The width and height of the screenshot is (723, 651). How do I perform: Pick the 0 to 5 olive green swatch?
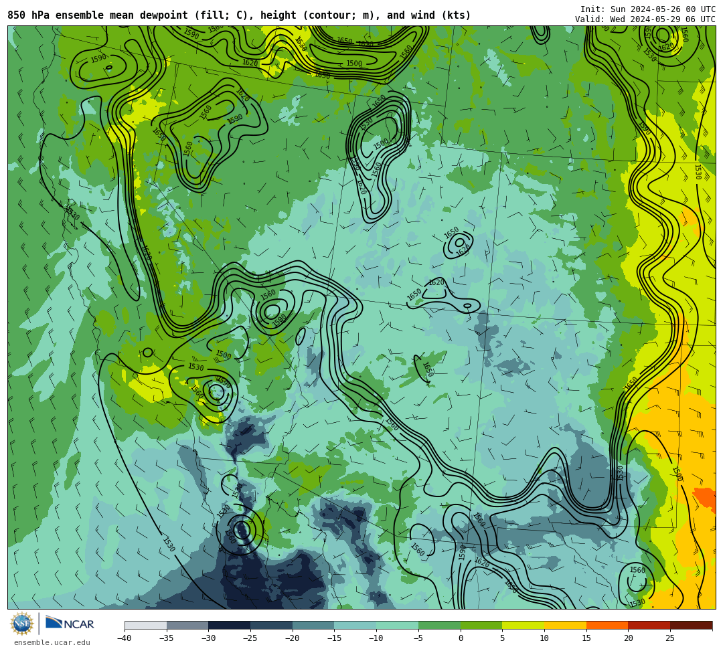481,625
